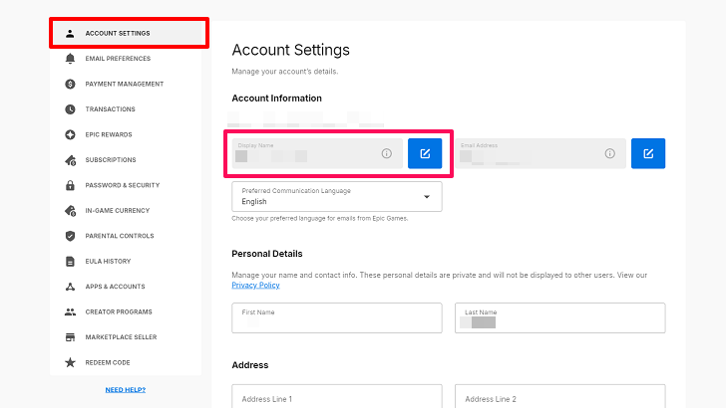Edit the Email Address with pencil button
This screenshot has width=726, height=408.
coord(648,153)
